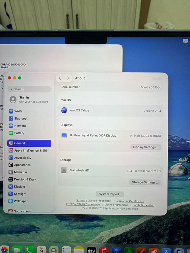Click the Display Settings... button
Screen dimensions: 190x253
pyautogui.click(x=146, y=147)
